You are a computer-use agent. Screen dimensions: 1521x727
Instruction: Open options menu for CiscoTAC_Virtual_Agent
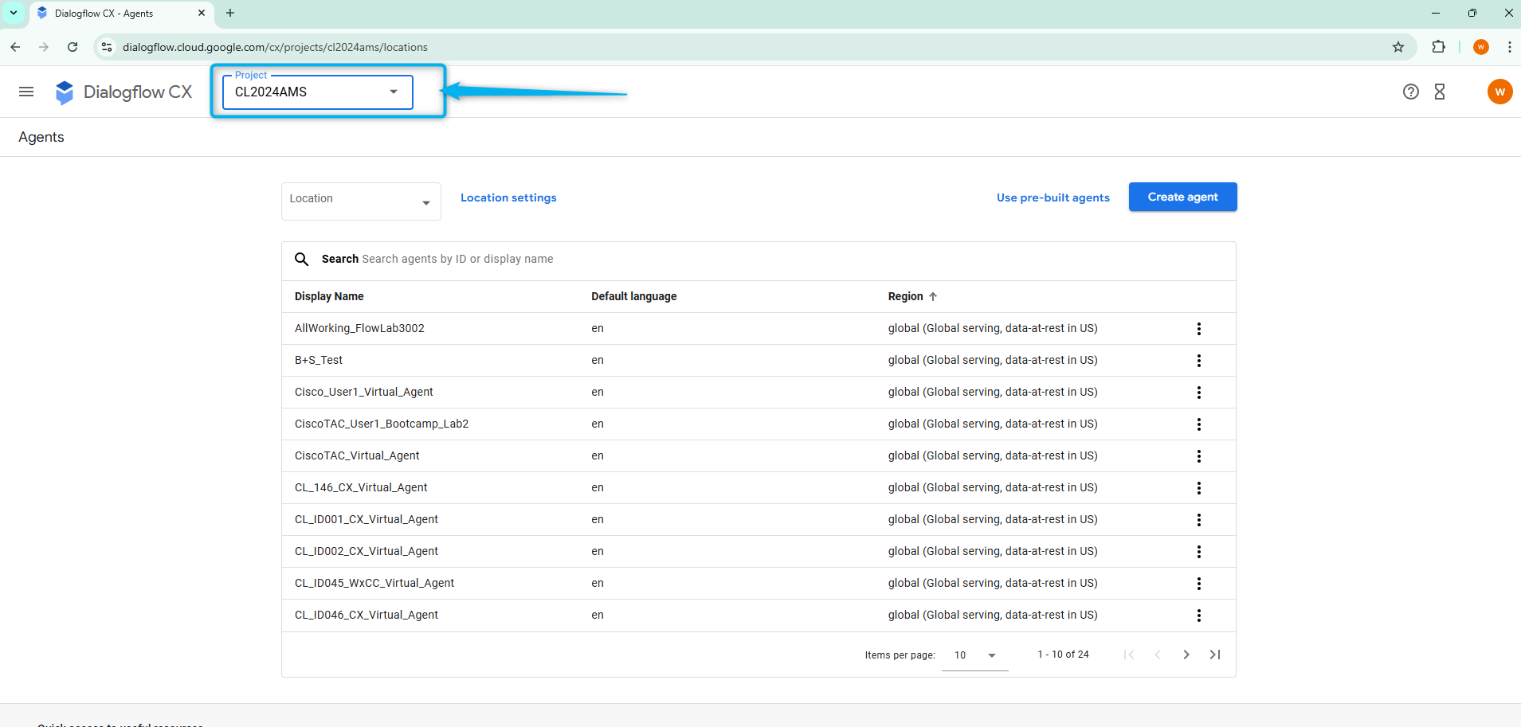click(x=1198, y=456)
